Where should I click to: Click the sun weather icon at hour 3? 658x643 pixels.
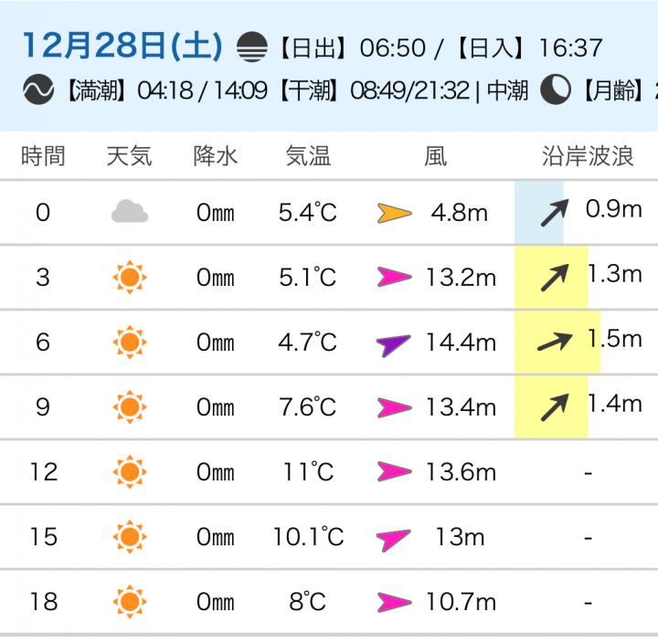coord(129,277)
